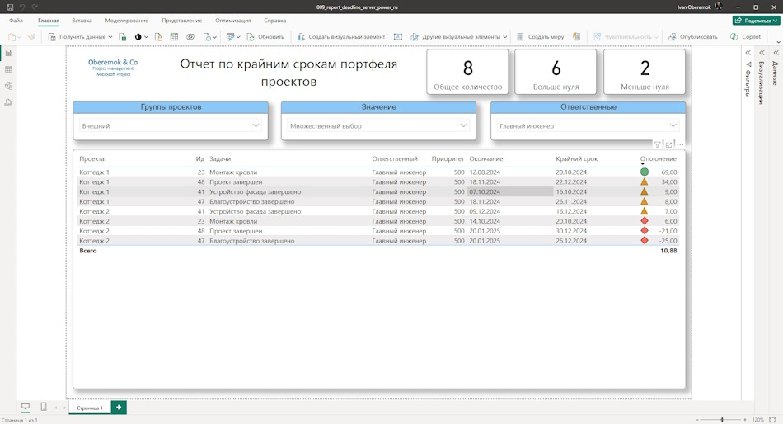The width and height of the screenshot is (783, 424).
Task: Select the Главная ribbon tab
Action: click(49, 21)
